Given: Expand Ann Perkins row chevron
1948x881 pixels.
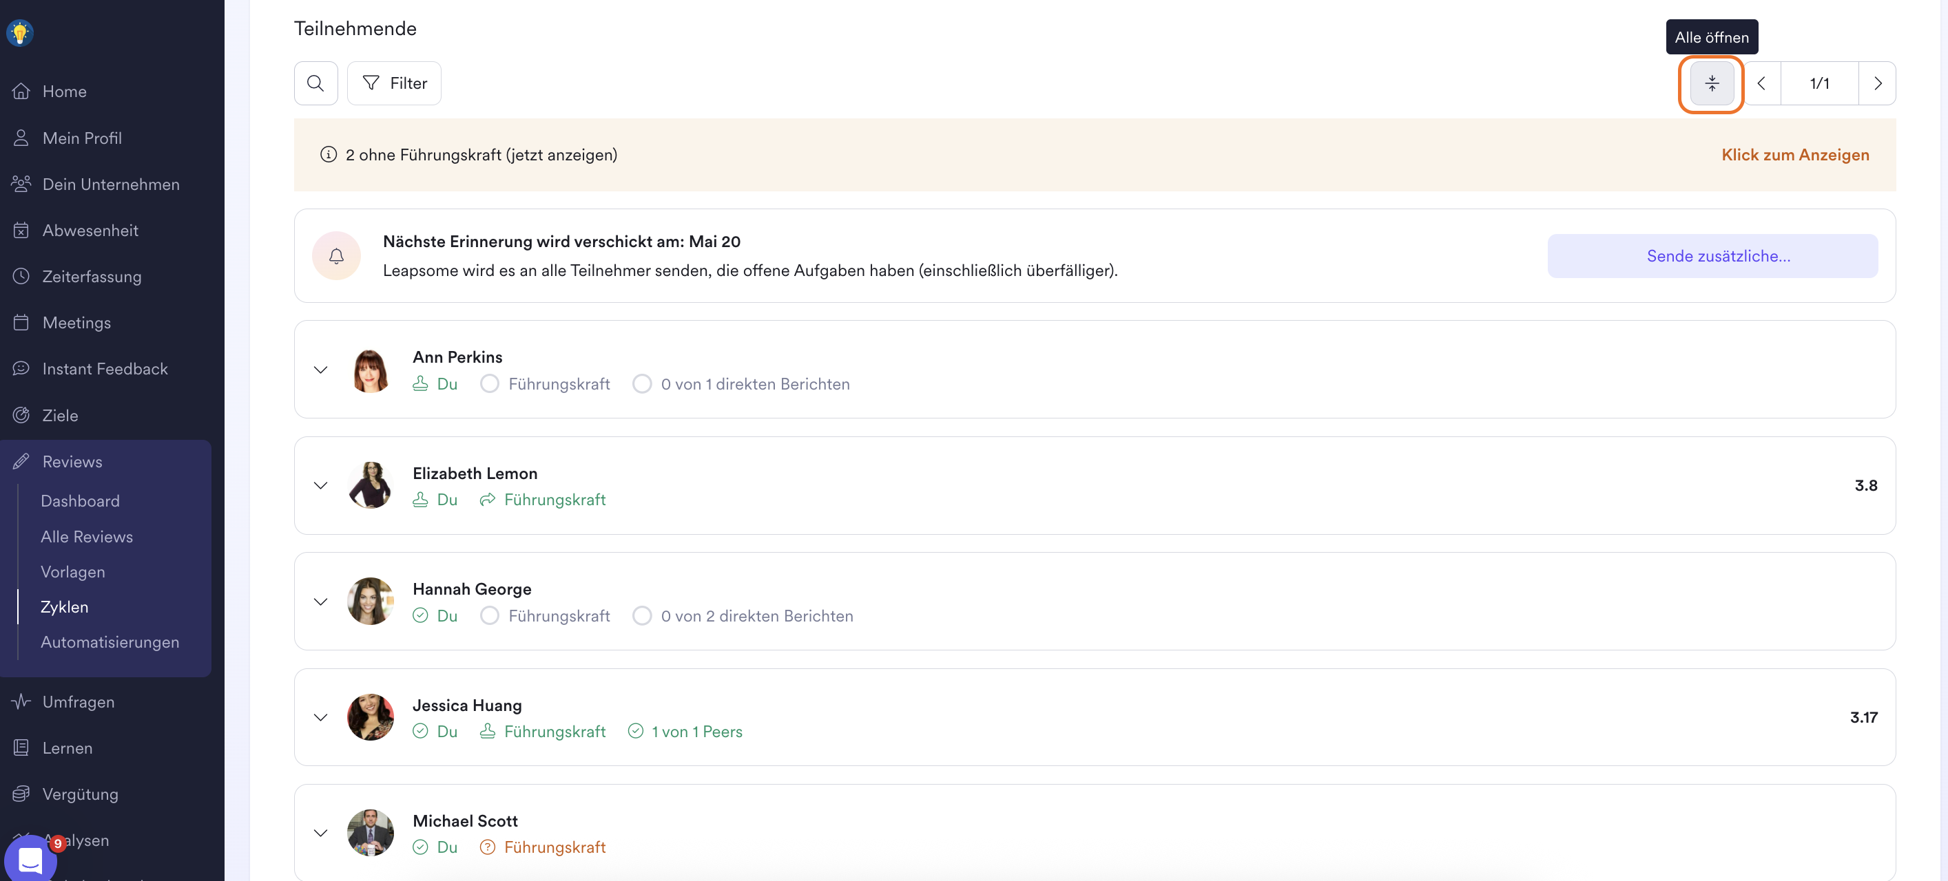Looking at the screenshot, I should click(320, 370).
